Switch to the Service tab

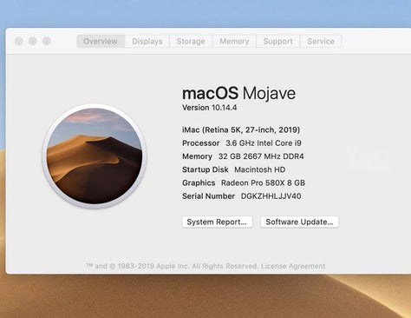pyautogui.click(x=321, y=42)
